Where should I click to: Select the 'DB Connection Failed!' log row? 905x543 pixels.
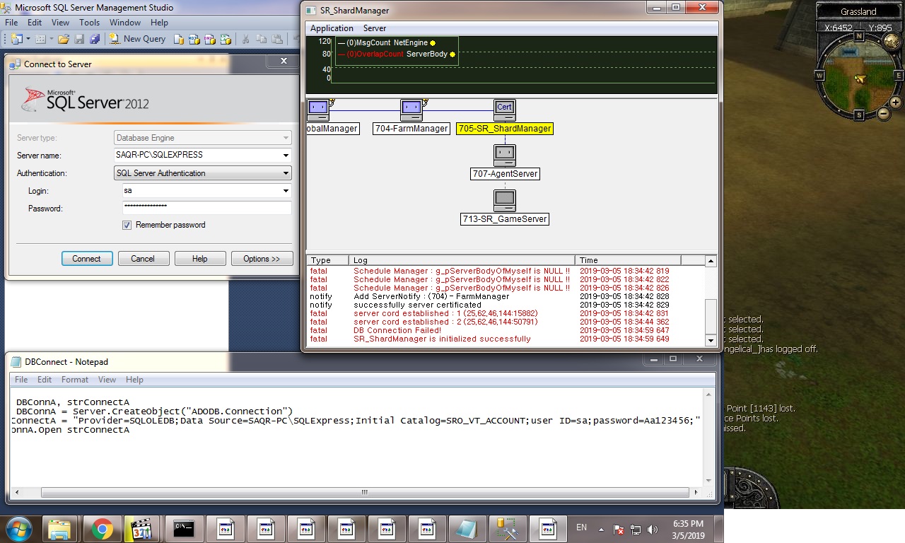click(x=506, y=330)
